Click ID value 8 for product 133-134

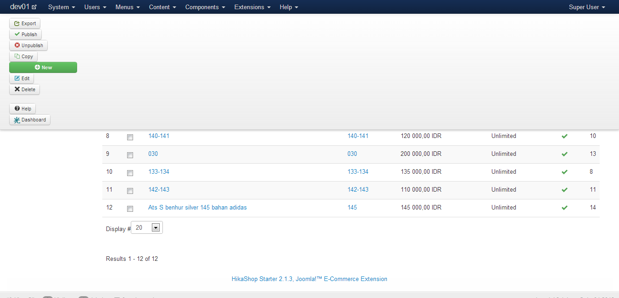(591, 171)
